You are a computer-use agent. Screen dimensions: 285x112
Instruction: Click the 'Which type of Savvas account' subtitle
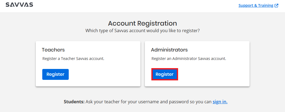tap(142, 31)
